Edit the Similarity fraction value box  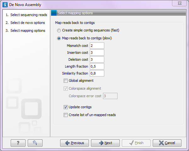pos(97,74)
